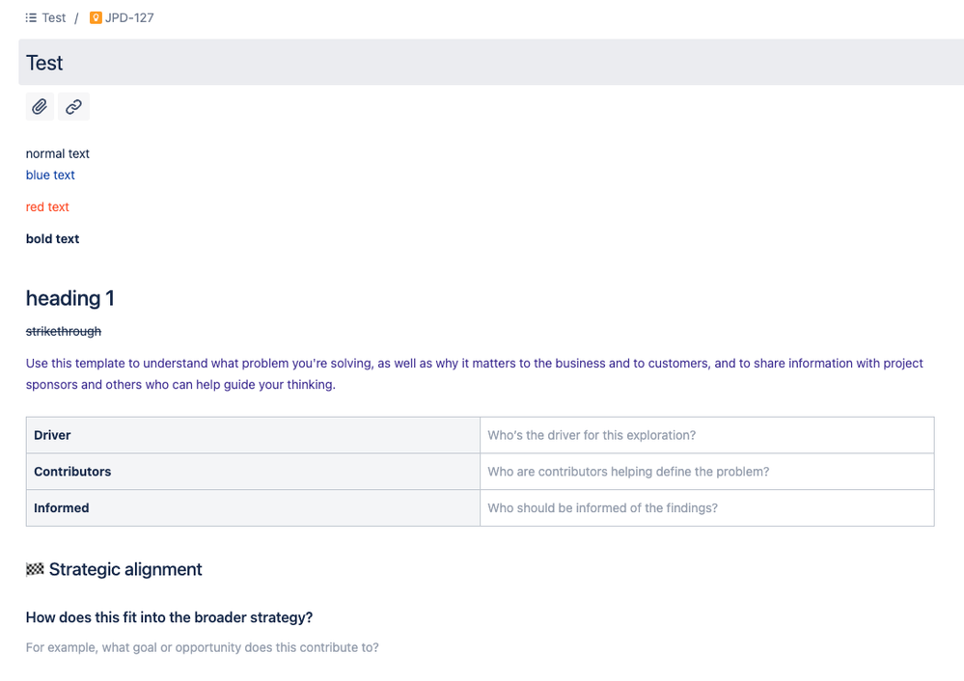Click the orange JPD-127 issue type icon
Screen dimensions: 964x681
(x=96, y=17)
